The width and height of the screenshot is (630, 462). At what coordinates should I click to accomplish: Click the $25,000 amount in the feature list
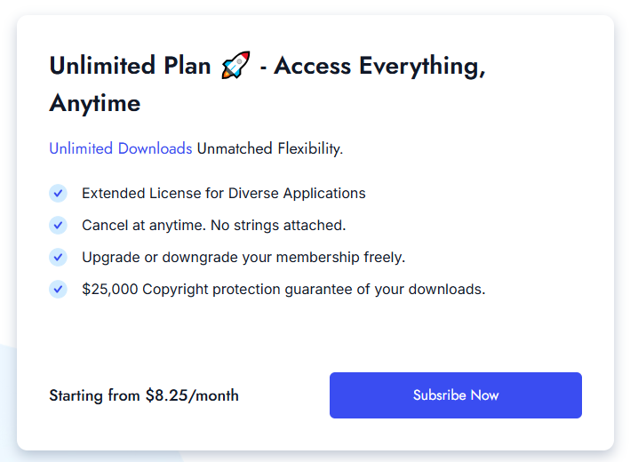[109, 289]
